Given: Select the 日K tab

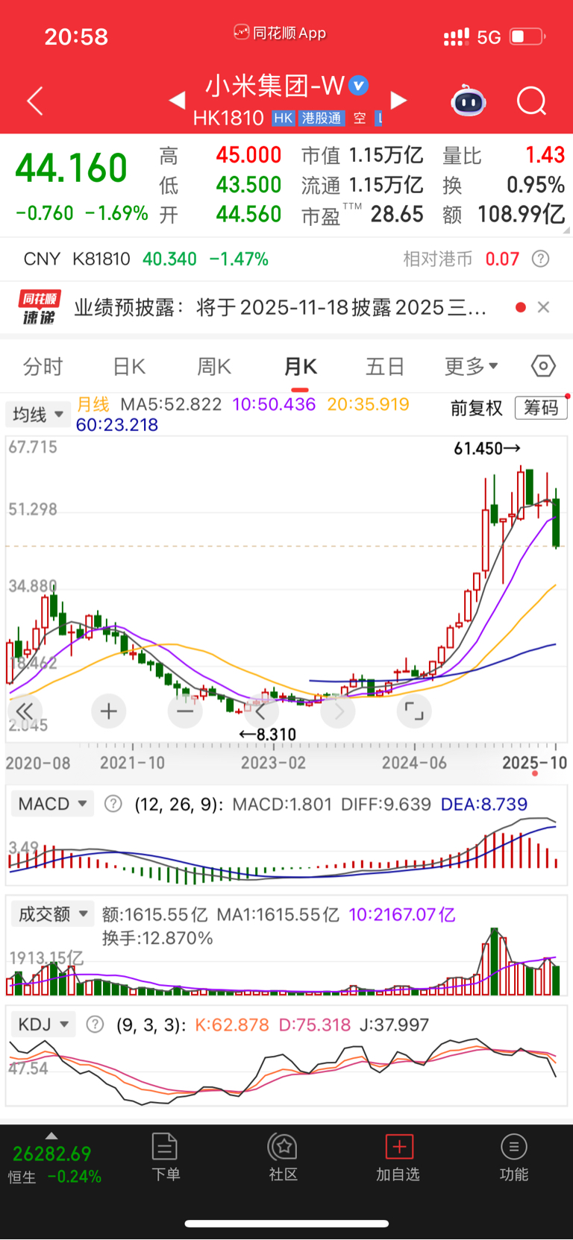Looking at the screenshot, I should [x=128, y=367].
